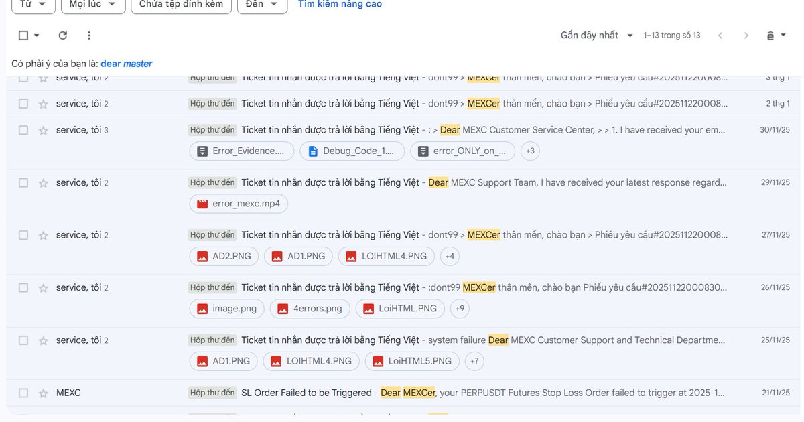The image size is (804, 422).
Task: Open the email mentioning 'MEXC Customer Service Center'
Action: tap(402, 143)
